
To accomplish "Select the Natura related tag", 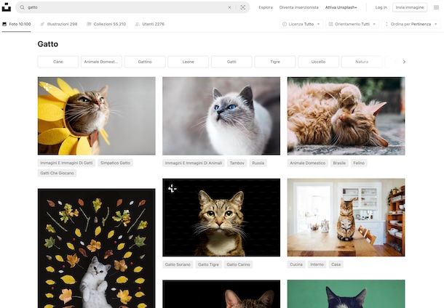I will 362,62.
